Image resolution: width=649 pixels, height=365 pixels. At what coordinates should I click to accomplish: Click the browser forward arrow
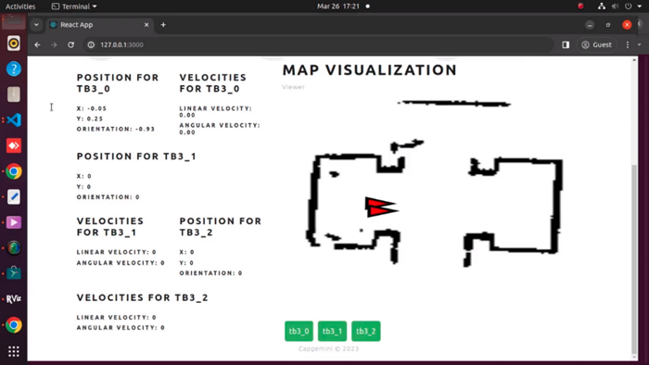coord(54,44)
